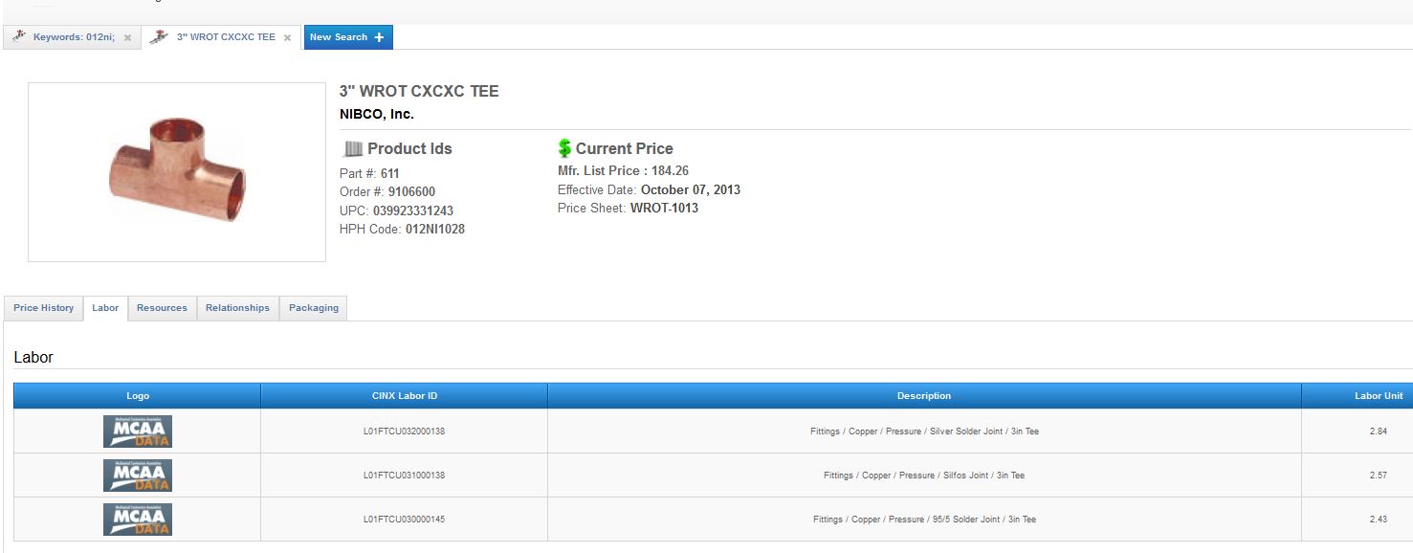Image resolution: width=1413 pixels, height=553 pixels.
Task: Open the Packaging tab
Action: (314, 308)
